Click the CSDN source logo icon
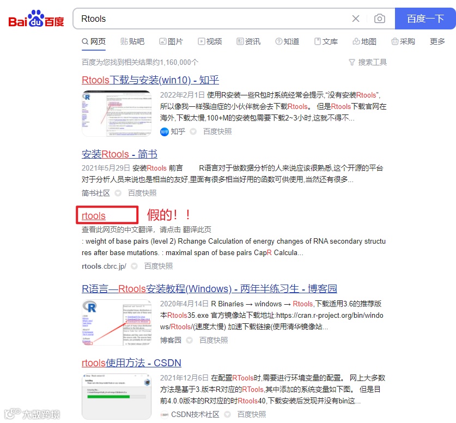Image resolution: width=456 pixels, height=423 pixels. (x=165, y=415)
